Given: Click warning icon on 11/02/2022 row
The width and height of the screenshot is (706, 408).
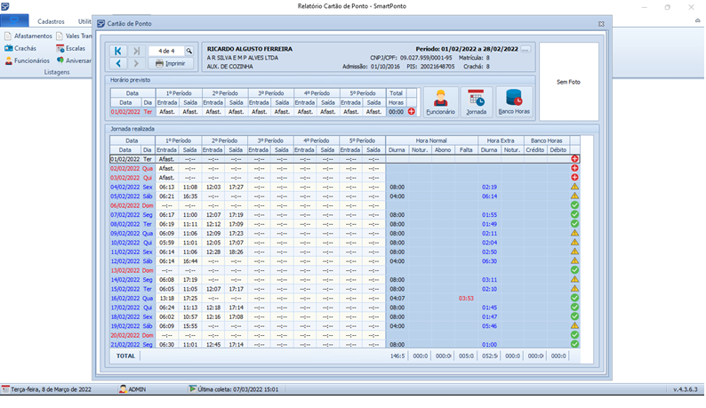Looking at the screenshot, I should [x=574, y=252].
